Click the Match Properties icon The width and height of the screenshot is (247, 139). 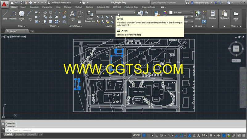click(x=157, y=13)
